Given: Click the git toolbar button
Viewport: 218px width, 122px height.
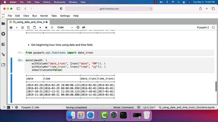Looking at the screenshot, I should coord(84,27).
